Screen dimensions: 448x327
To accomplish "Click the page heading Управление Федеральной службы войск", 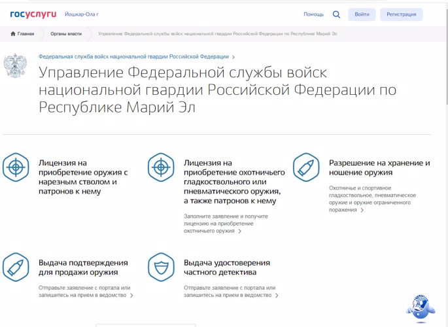I will tap(217, 90).
